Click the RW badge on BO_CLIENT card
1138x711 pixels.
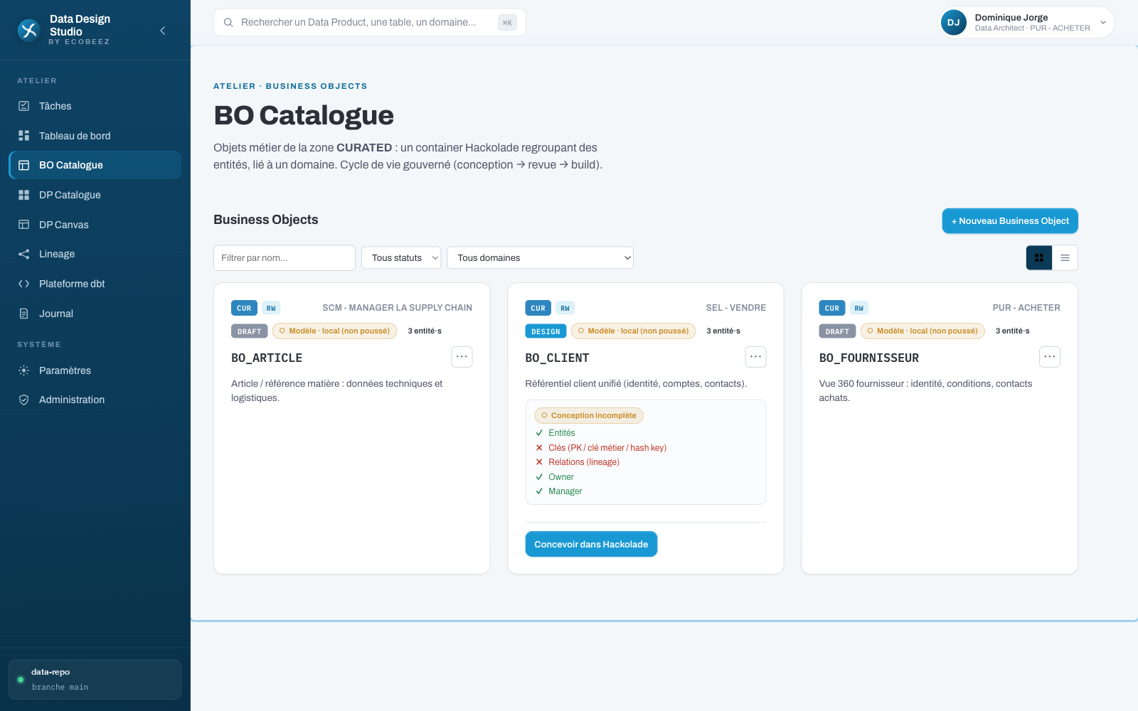[x=565, y=308]
